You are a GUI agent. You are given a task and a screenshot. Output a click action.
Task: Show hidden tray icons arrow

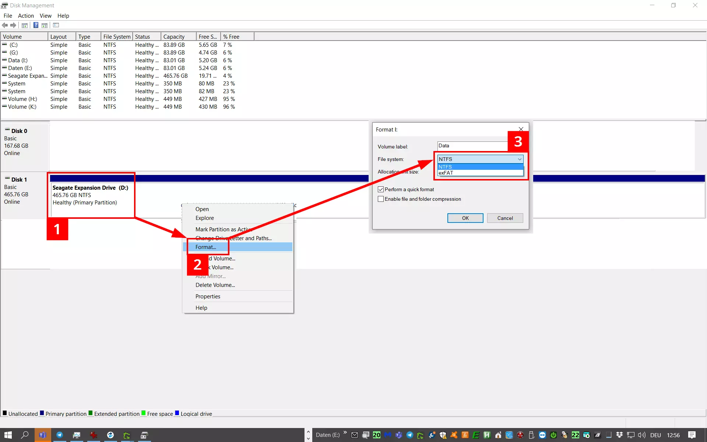point(308,432)
